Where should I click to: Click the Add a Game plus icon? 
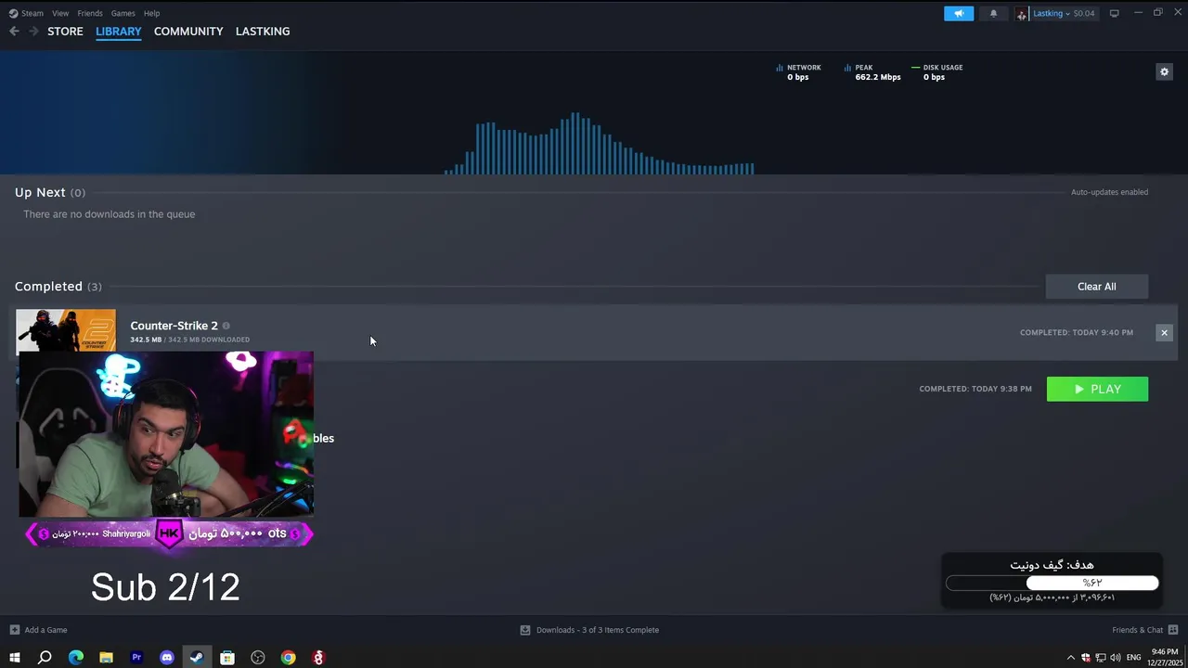tap(14, 630)
